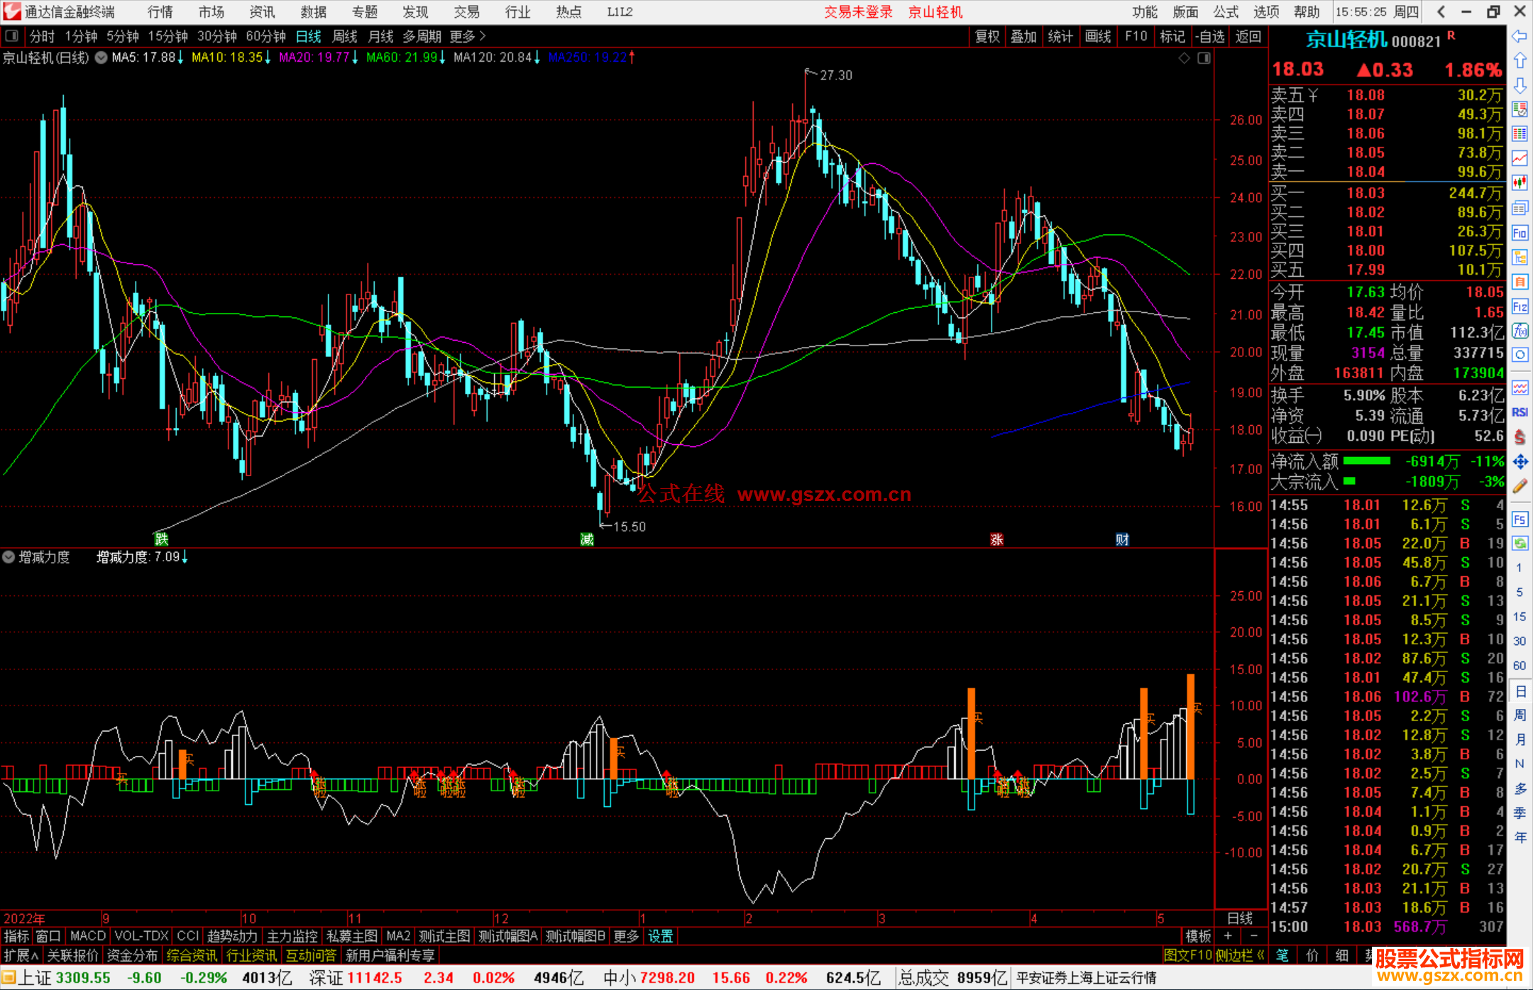
Task: Open the F10 company info sidebar icon
Action: tap(1520, 233)
